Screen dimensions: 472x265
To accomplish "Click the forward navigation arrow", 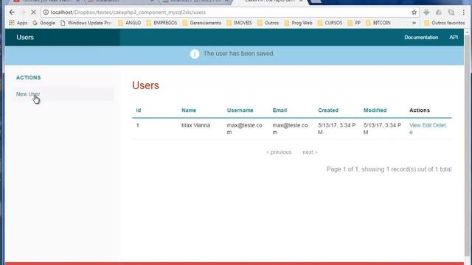I will (23, 13).
